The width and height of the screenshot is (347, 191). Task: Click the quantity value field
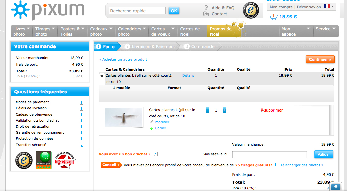tap(216, 110)
